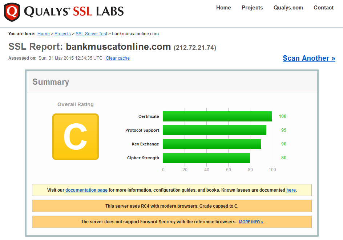343x240 pixels.
Task: Click the Forward Secrecy warning banner text
Action: click(158, 222)
